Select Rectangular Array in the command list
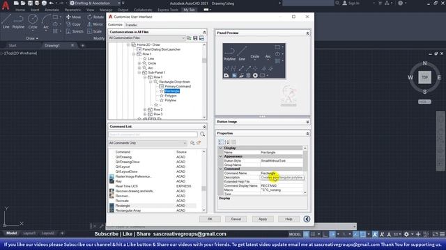This screenshot has width=446, height=250. click(128, 210)
